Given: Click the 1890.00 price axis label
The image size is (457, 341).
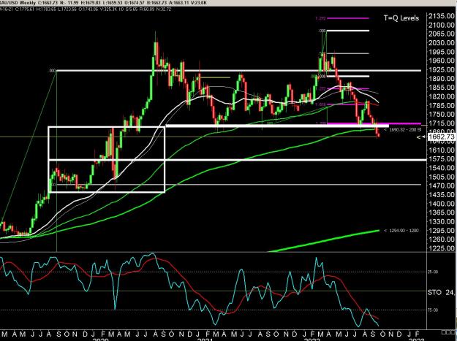Looking at the screenshot, I should [x=442, y=79].
